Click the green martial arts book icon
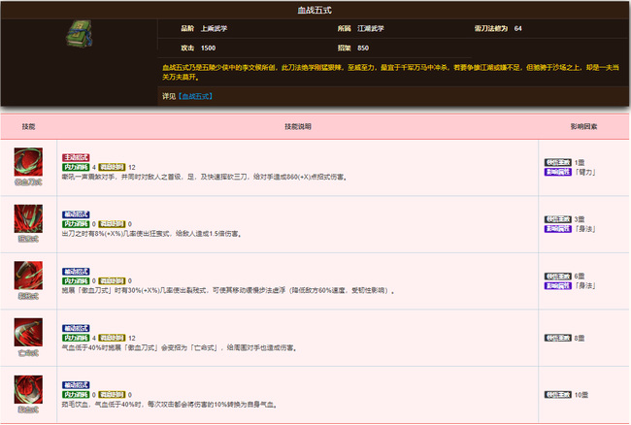The image size is (631, 425). click(x=80, y=34)
